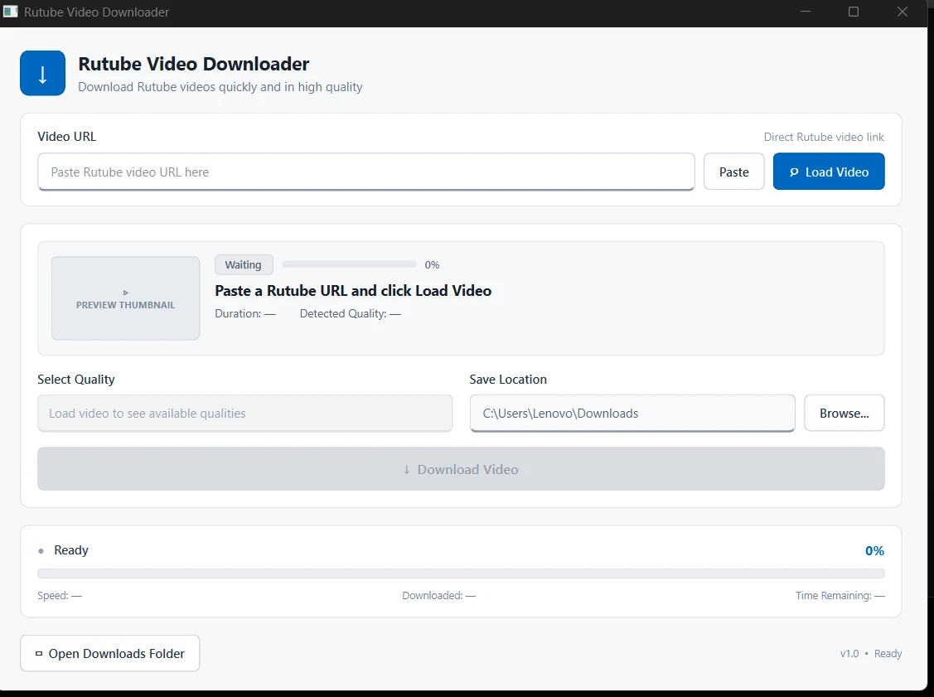Viewport: 934px width, 697px height.
Task: Click the Browse... button
Action: (844, 414)
